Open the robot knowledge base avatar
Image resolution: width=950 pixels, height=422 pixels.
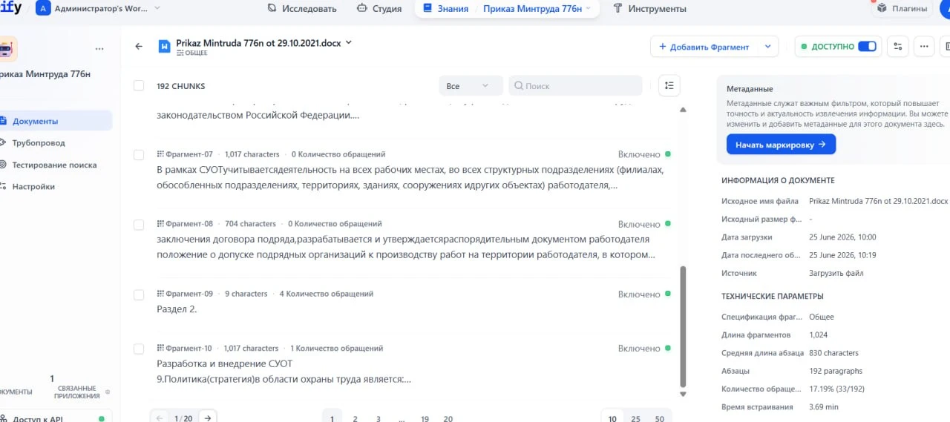pos(8,49)
